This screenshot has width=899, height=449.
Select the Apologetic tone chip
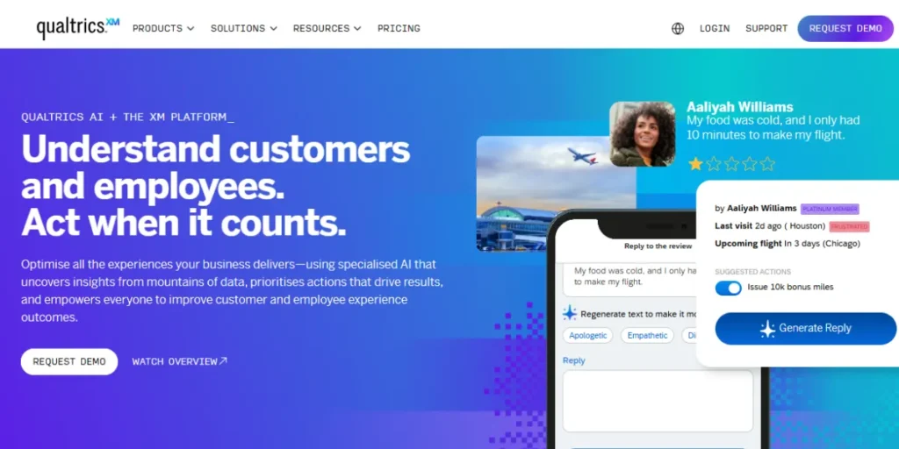pos(587,336)
